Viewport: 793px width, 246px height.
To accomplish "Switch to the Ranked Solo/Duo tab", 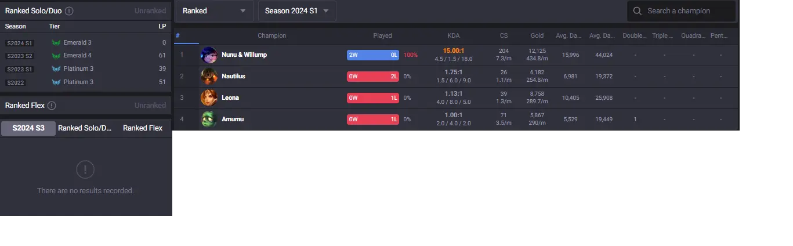I will click(x=85, y=128).
